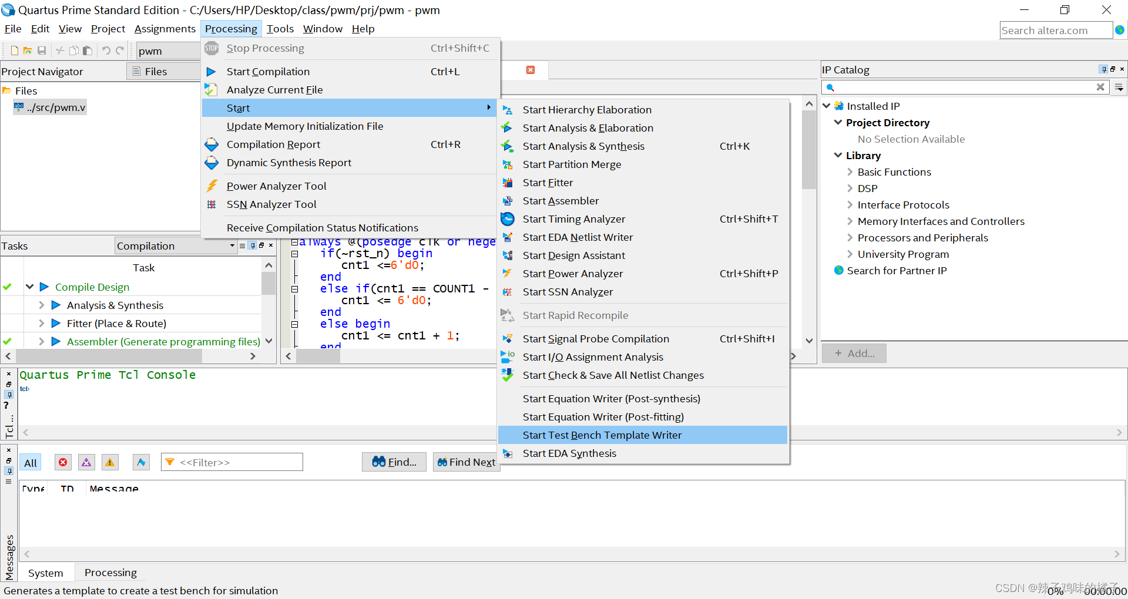Click the Analyze Current File icon
This screenshot has height=599, width=1128.
click(x=211, y=89)
